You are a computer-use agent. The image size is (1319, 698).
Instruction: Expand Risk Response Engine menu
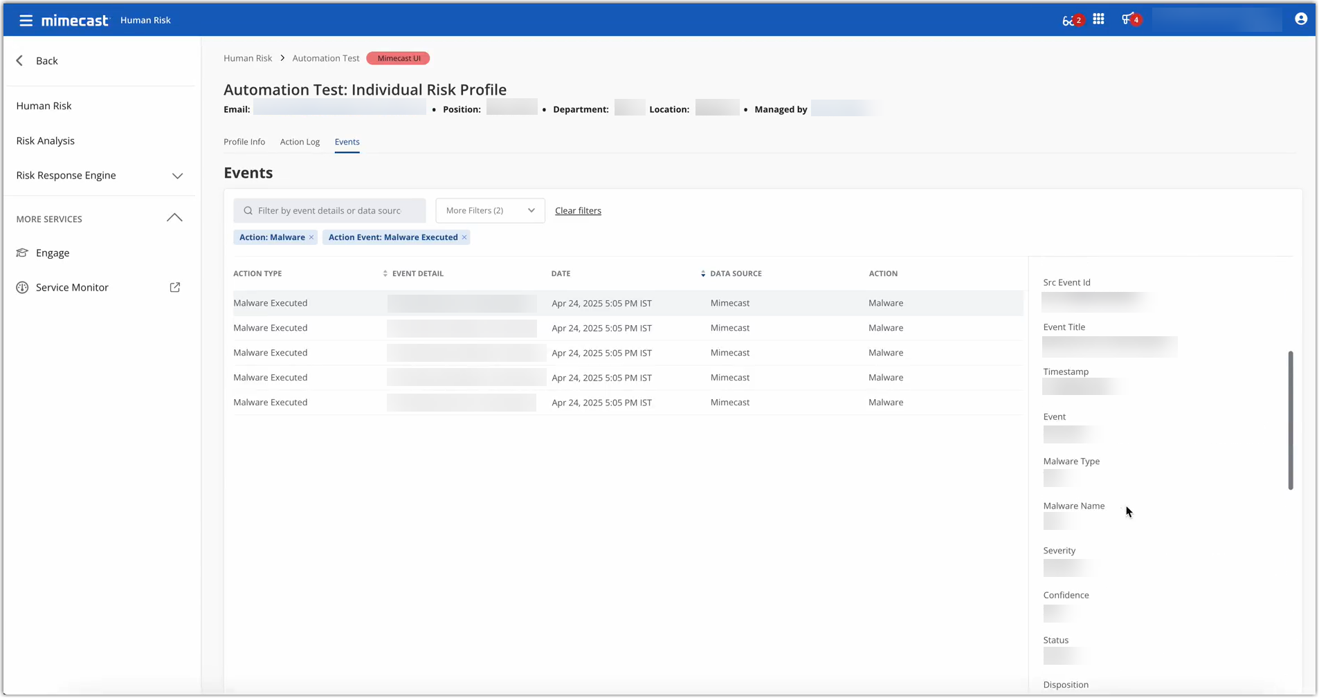[x=177, y=176]
